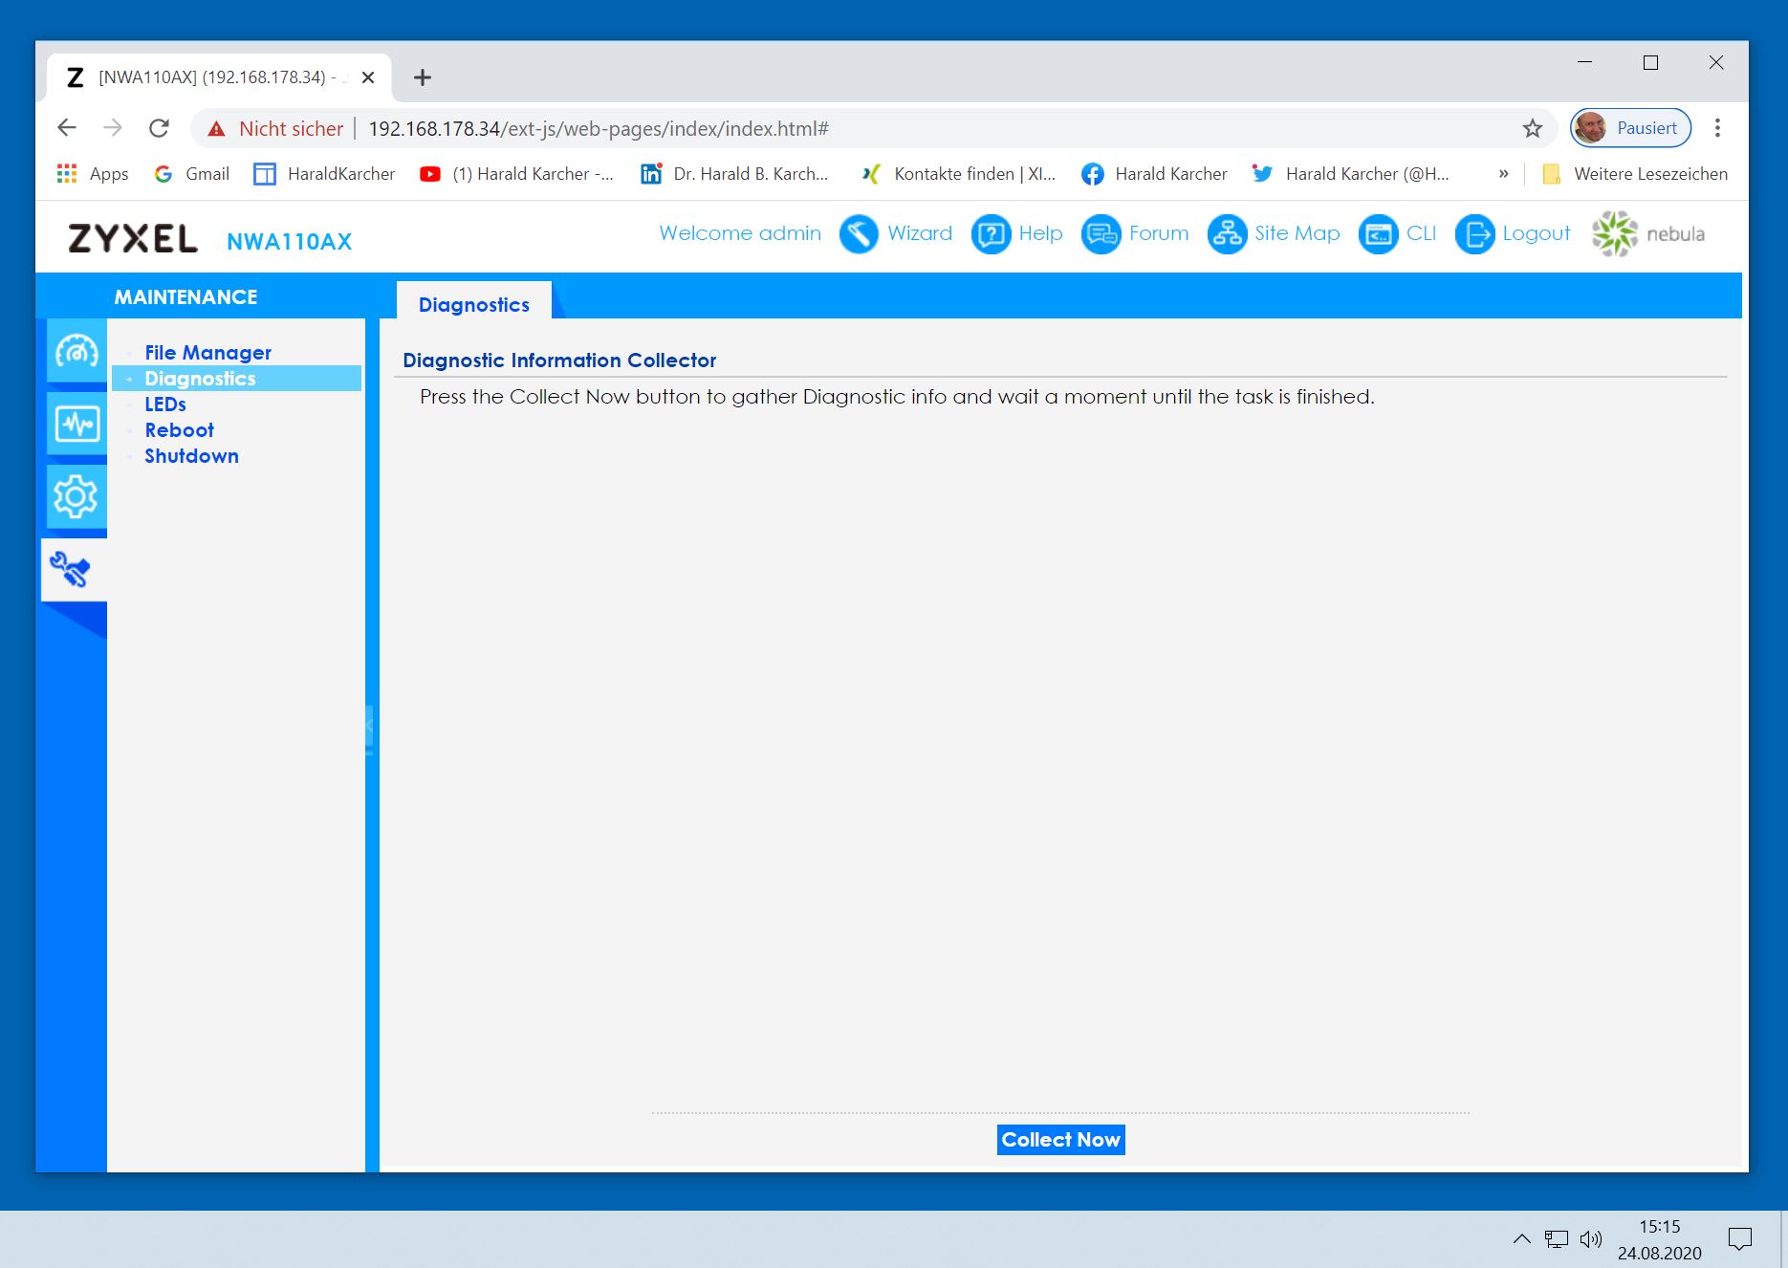Open the CLI console icon
This screenshot has height=1268, width=1788.
pyautogui.click(x=1378, y=234)
